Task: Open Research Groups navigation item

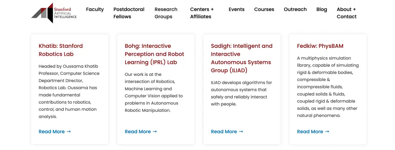Action: pyautogui.click(x=166, y=13)
